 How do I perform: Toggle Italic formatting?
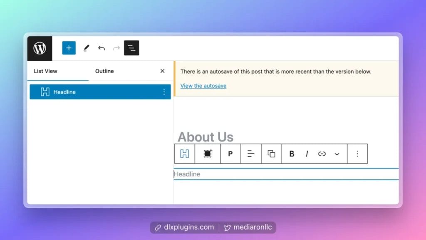pyautogui.click(x=307, y=154)
